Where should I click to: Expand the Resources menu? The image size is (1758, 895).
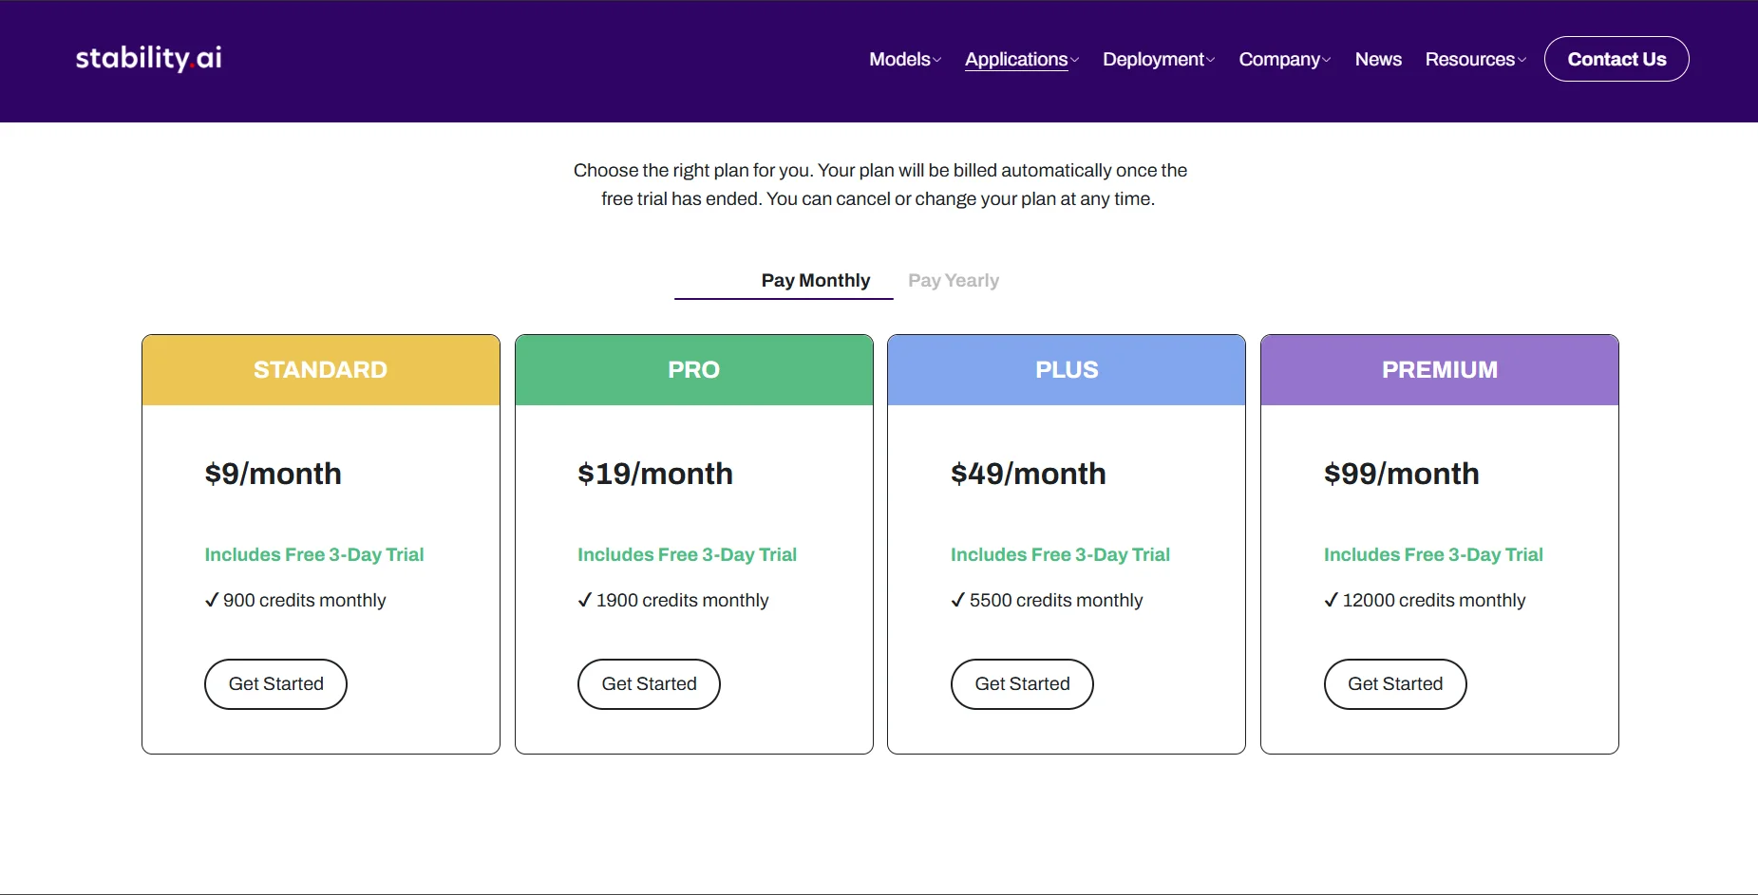(1476, 59)
